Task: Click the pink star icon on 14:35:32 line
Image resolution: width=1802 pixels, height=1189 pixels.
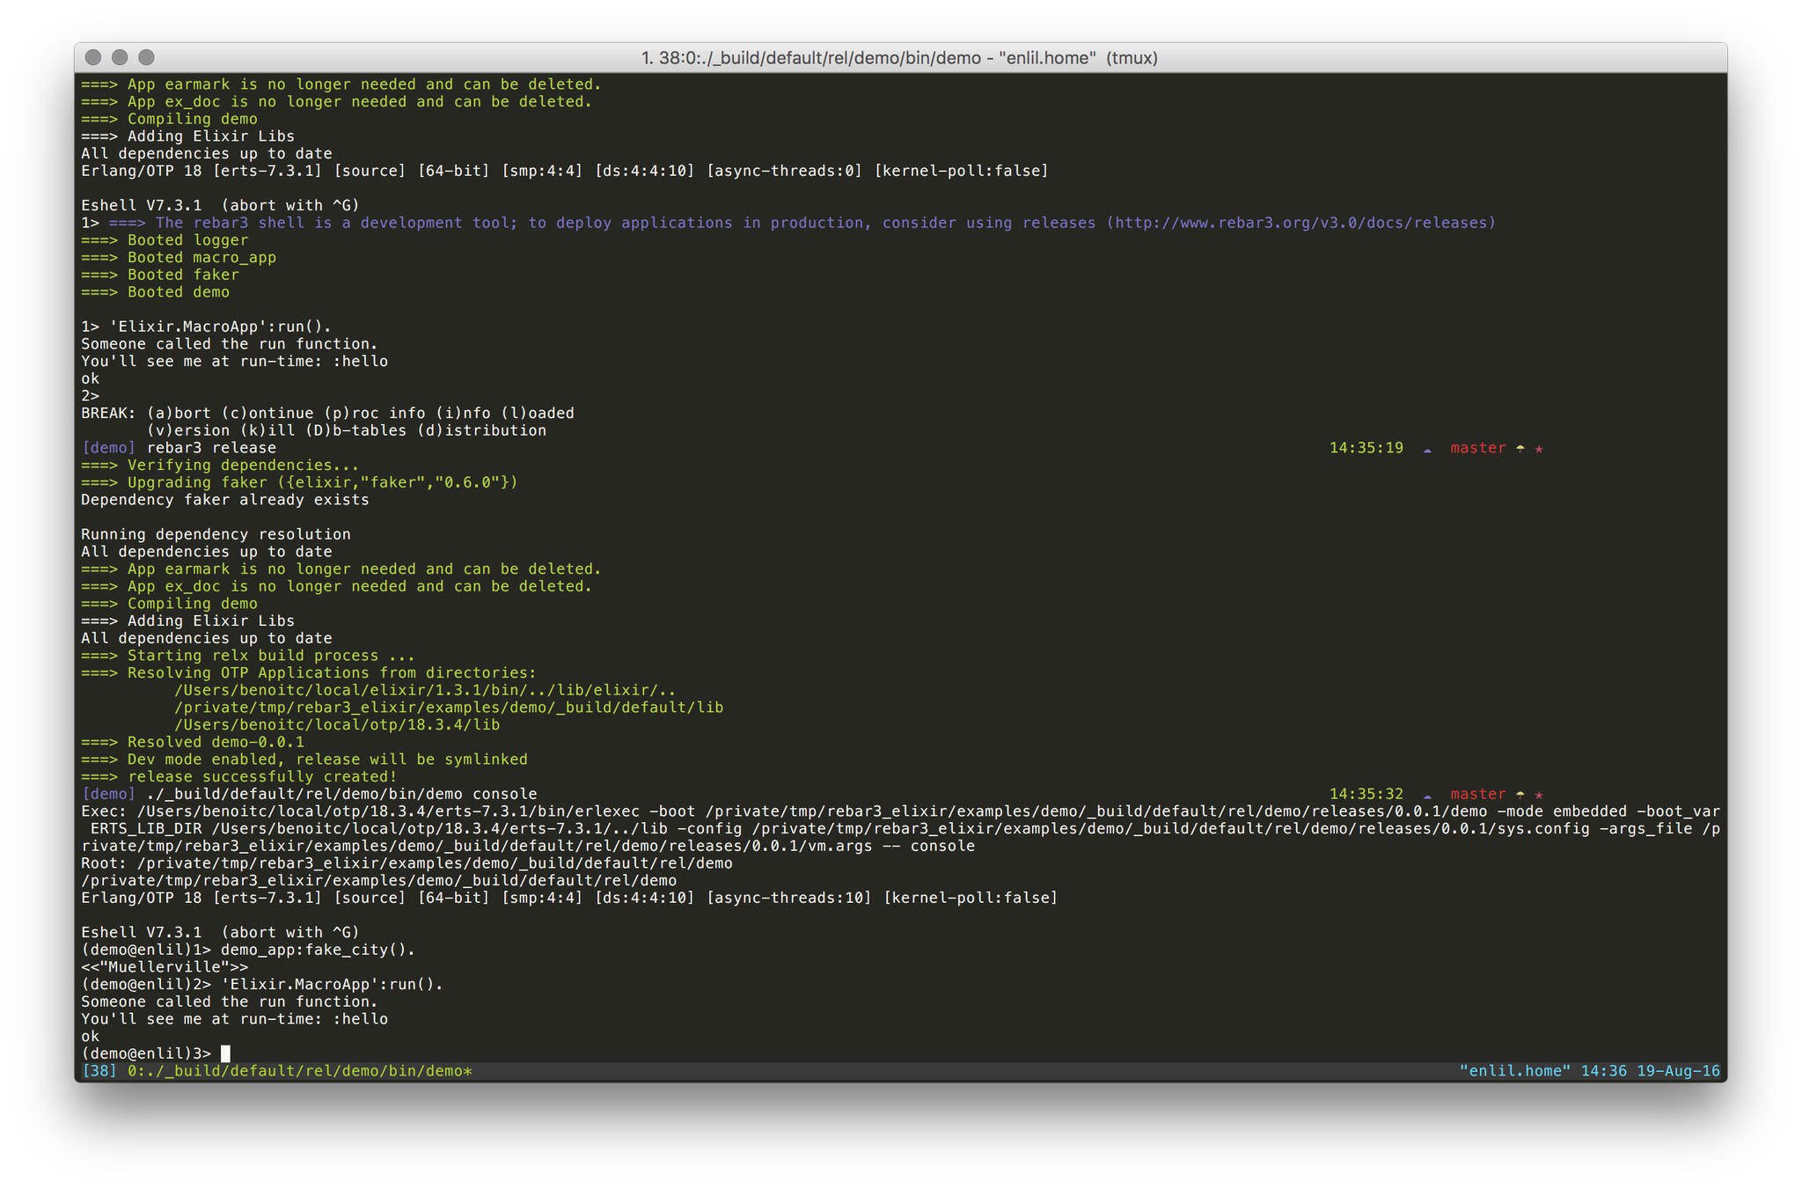Action: (x=1539, y=795)
